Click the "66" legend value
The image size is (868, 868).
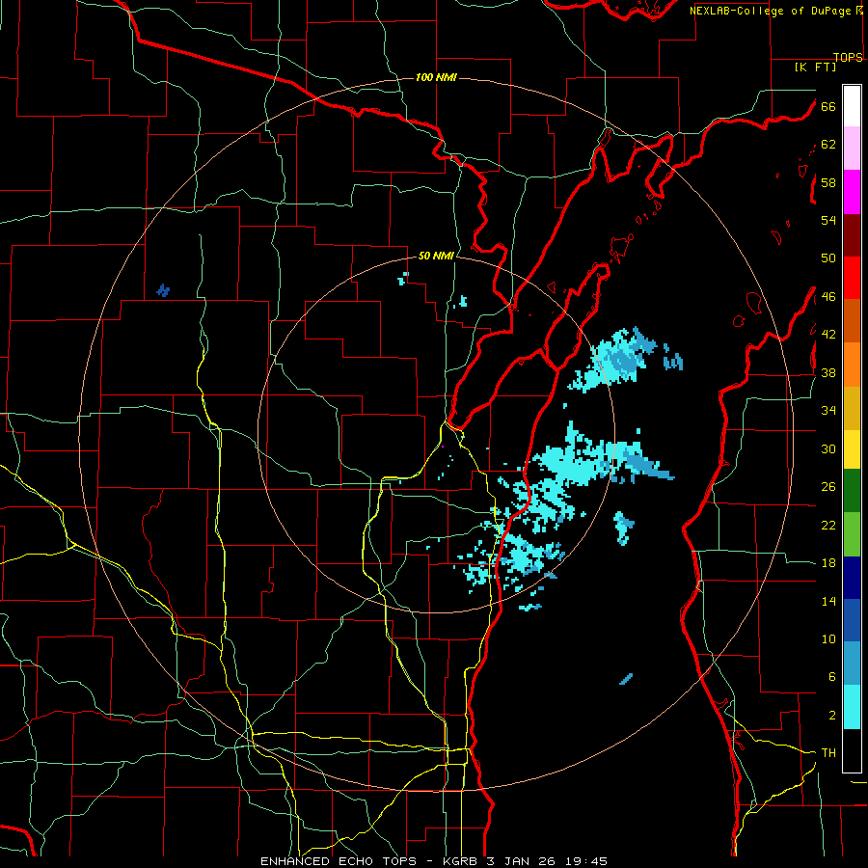pos(828,106)
